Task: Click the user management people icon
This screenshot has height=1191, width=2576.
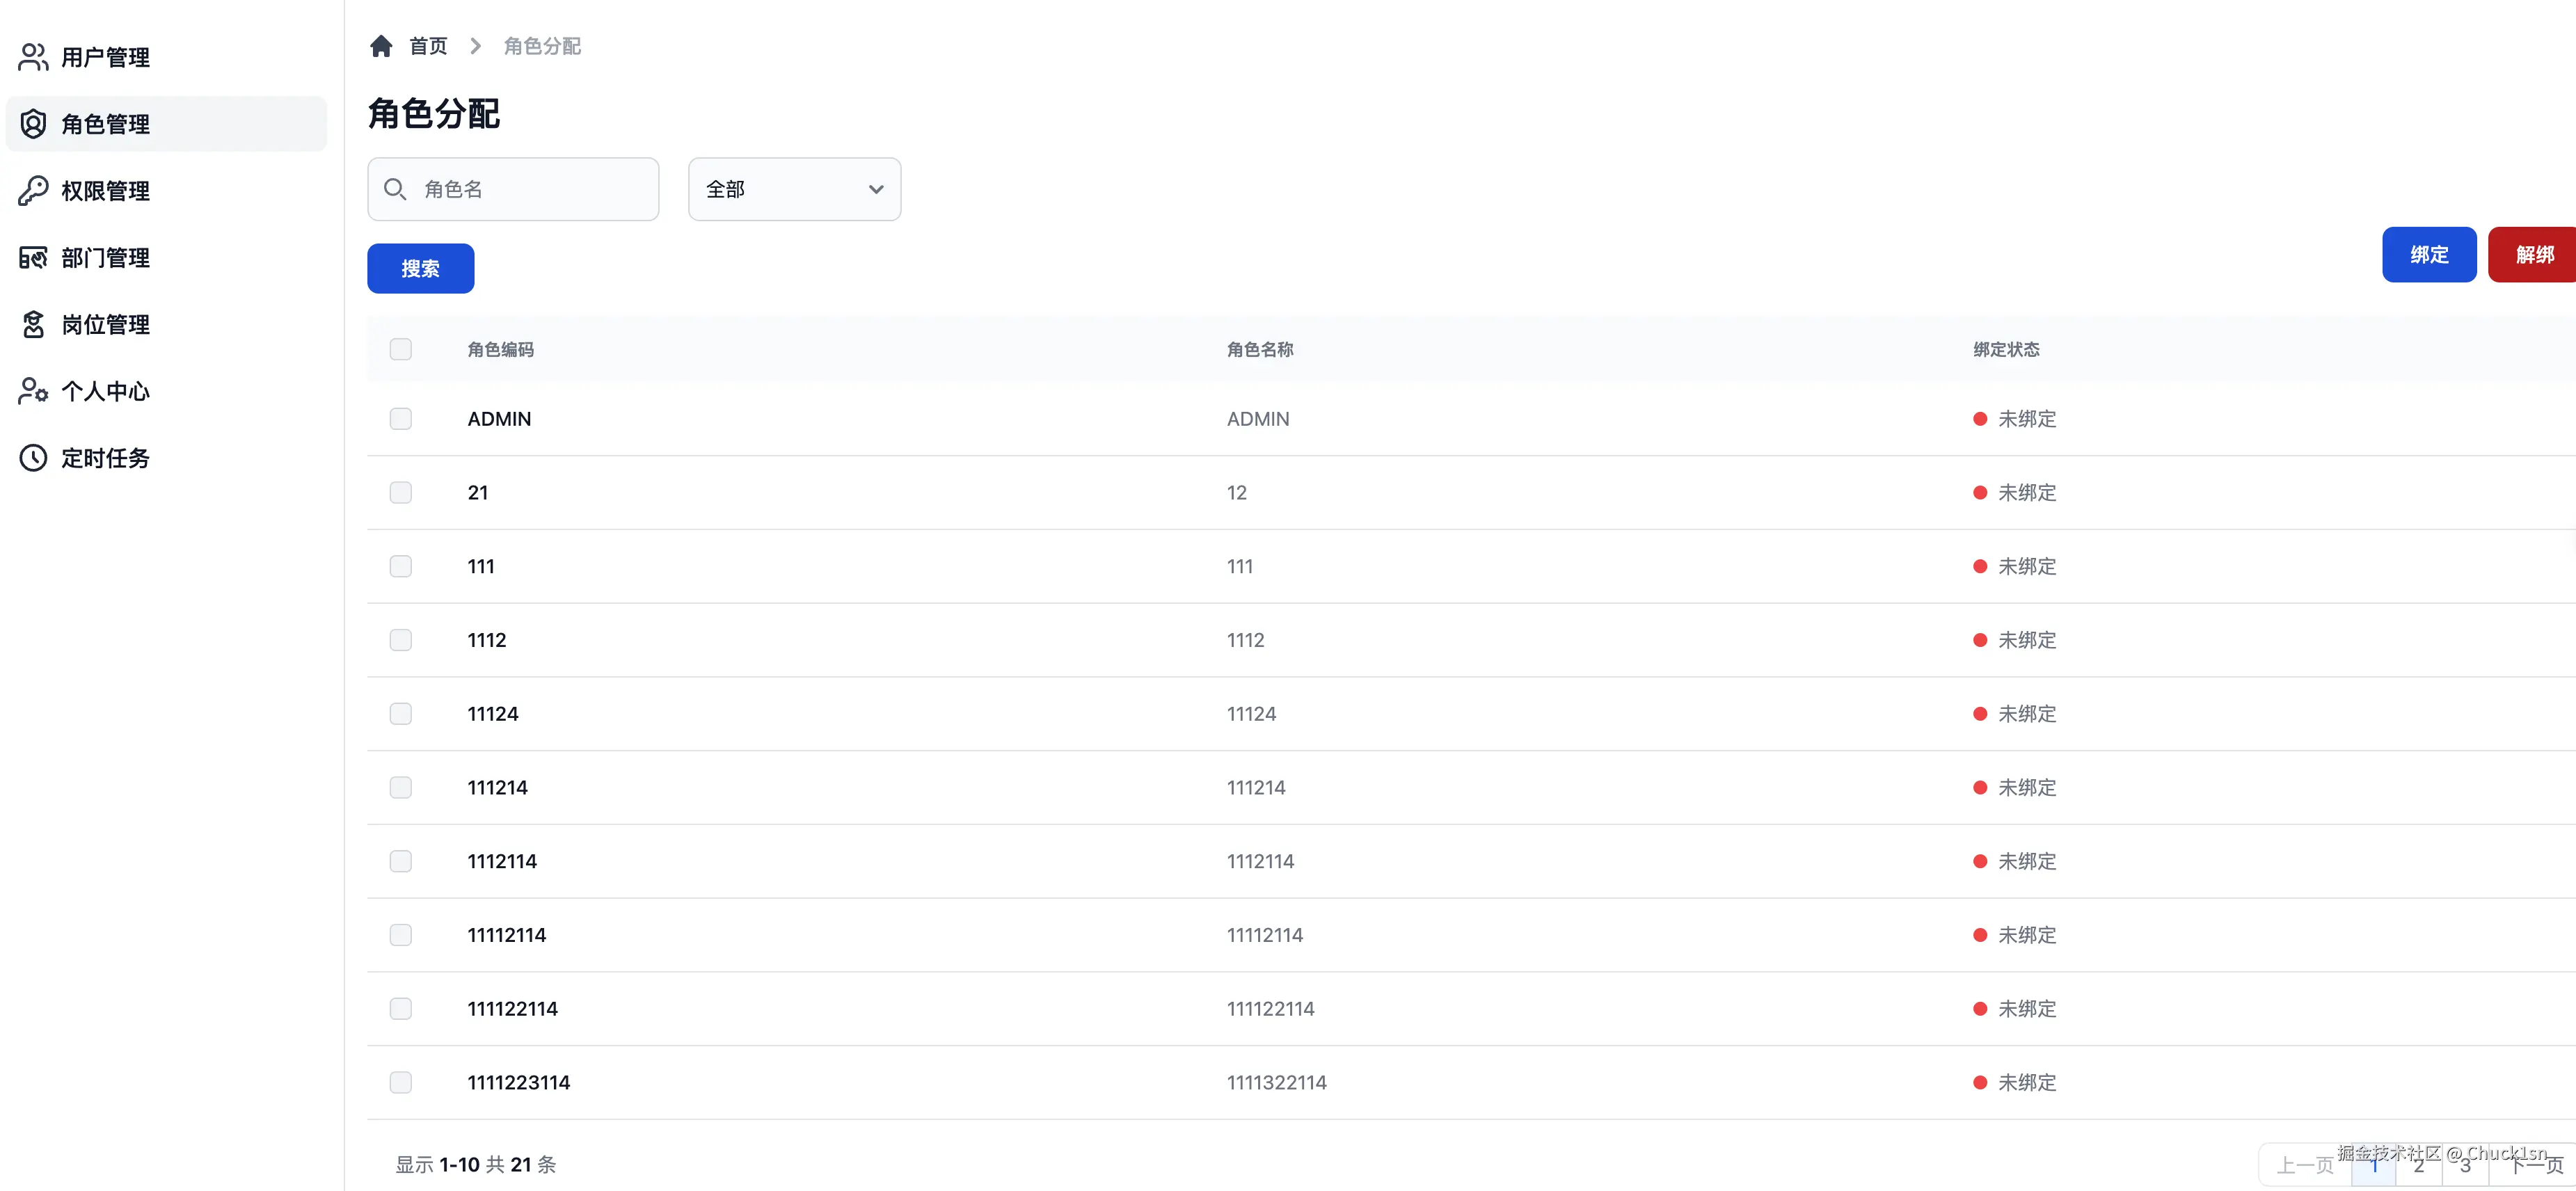Action: tap(33, 57)
